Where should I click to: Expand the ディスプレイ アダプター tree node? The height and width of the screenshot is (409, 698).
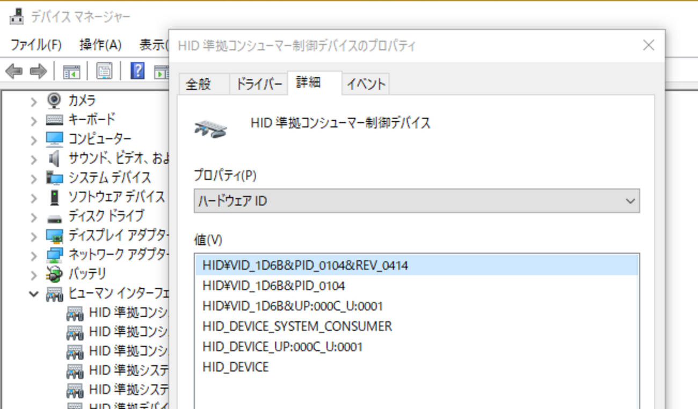coord(34,236)
